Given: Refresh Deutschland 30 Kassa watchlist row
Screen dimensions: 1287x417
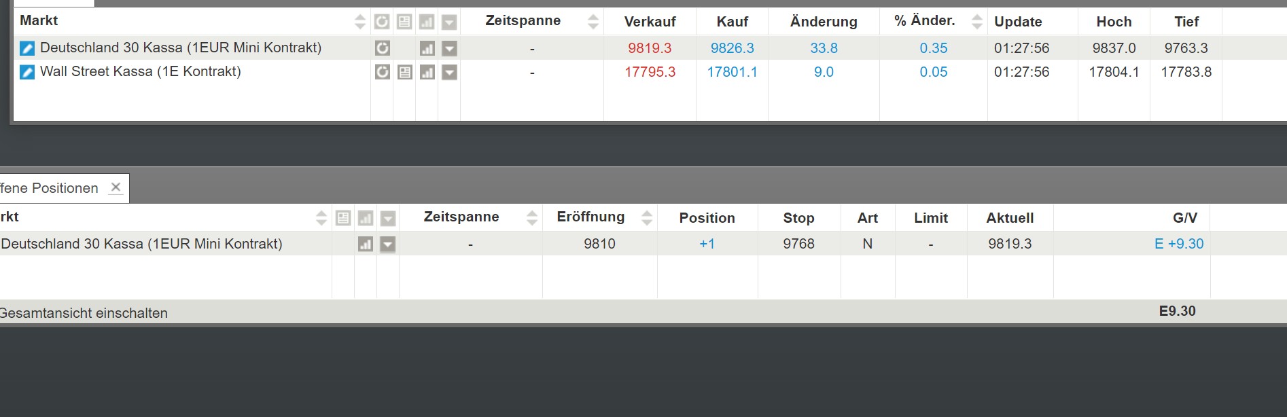Looking at the screenshot, I should (383, 48).
